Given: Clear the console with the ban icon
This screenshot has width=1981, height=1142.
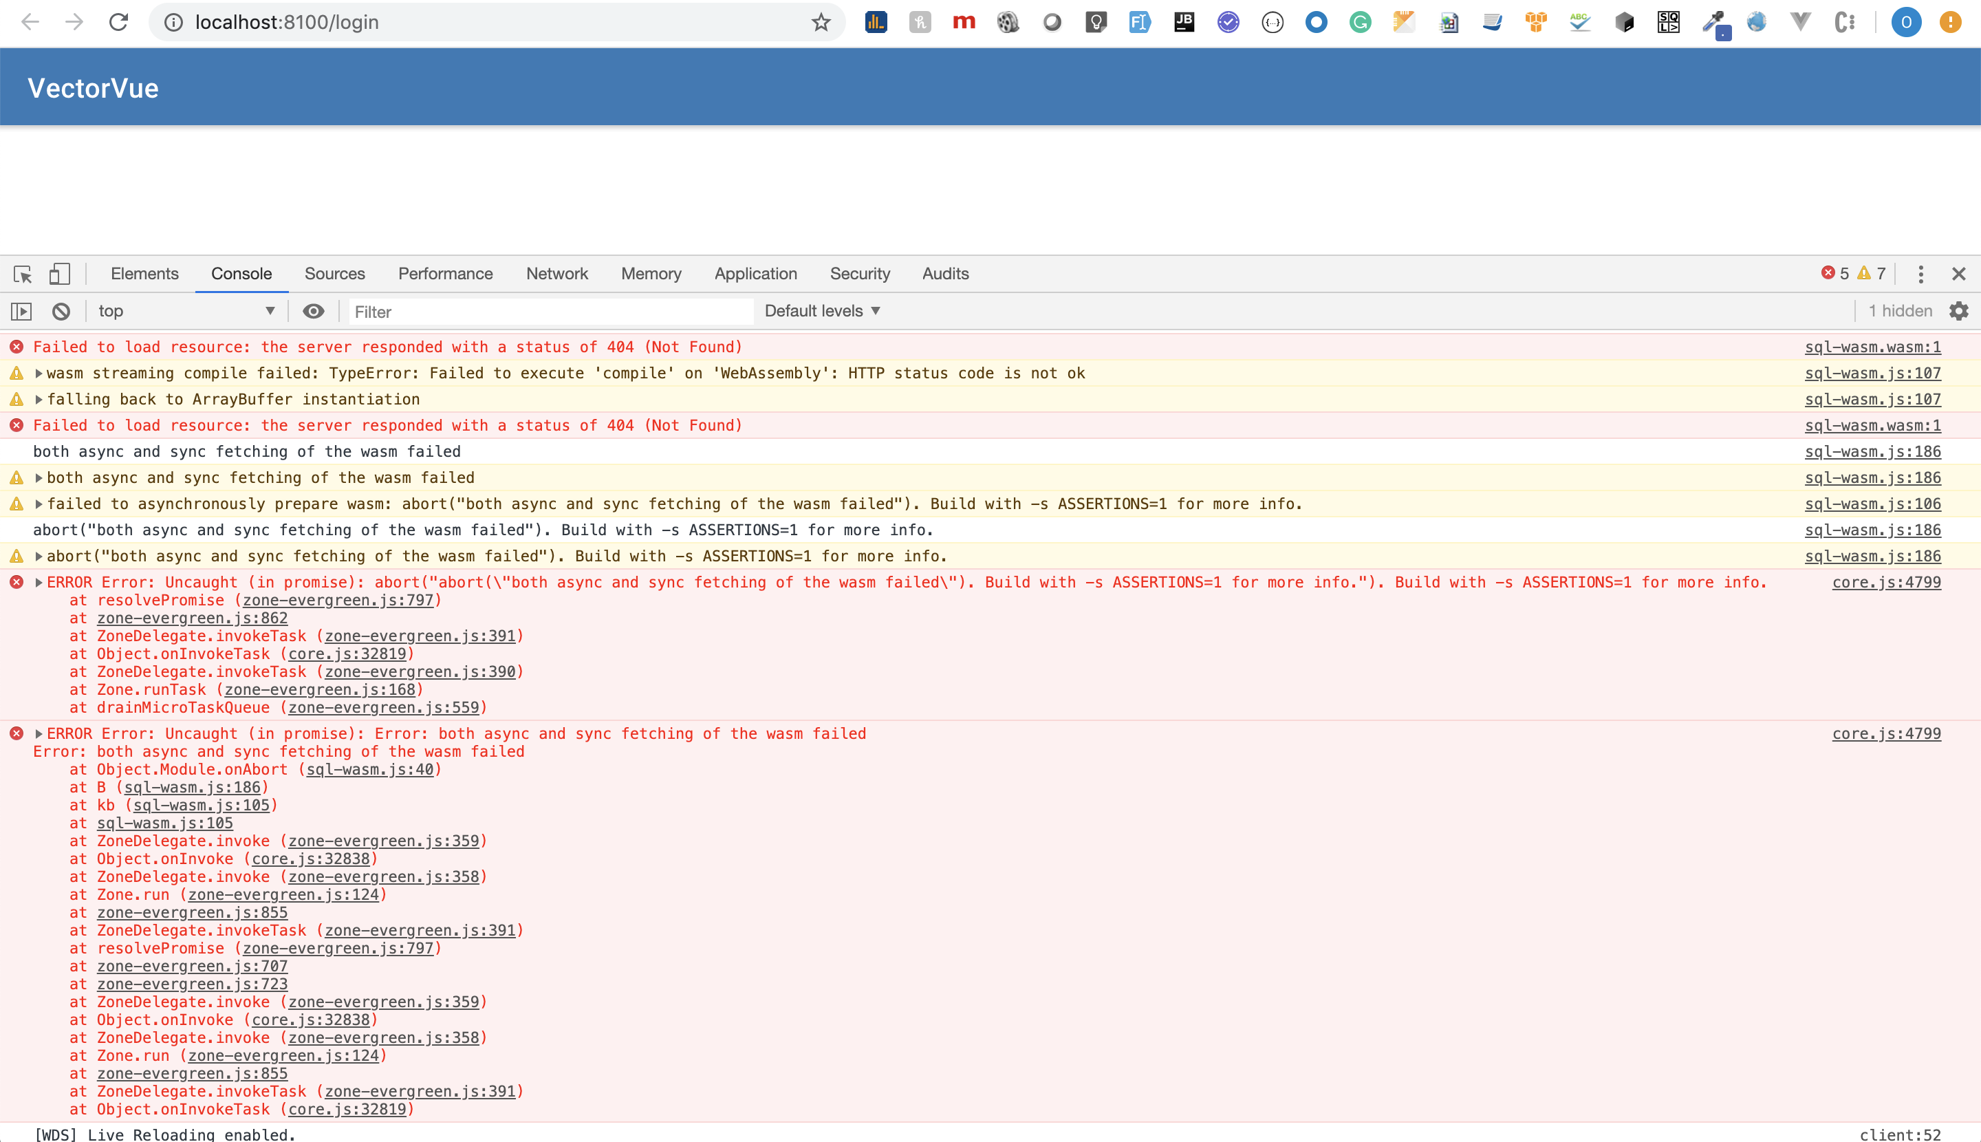Looking at the screenshot, I should 61,312.
